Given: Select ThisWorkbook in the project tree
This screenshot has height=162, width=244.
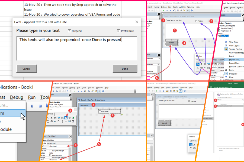Looking at the screenshot, I should tap(226, 31).
